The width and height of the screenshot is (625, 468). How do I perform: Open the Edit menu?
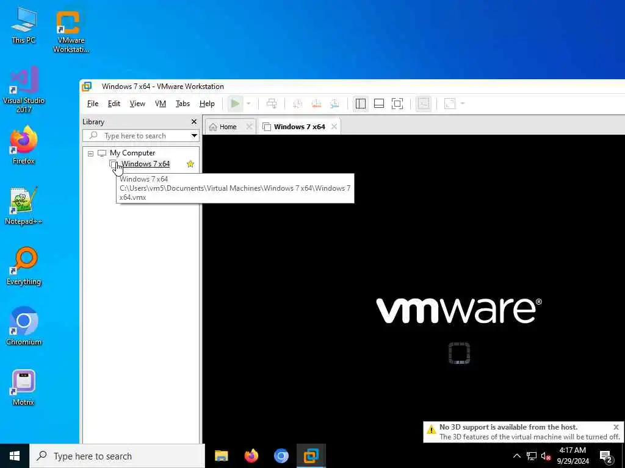click(114, 104)
